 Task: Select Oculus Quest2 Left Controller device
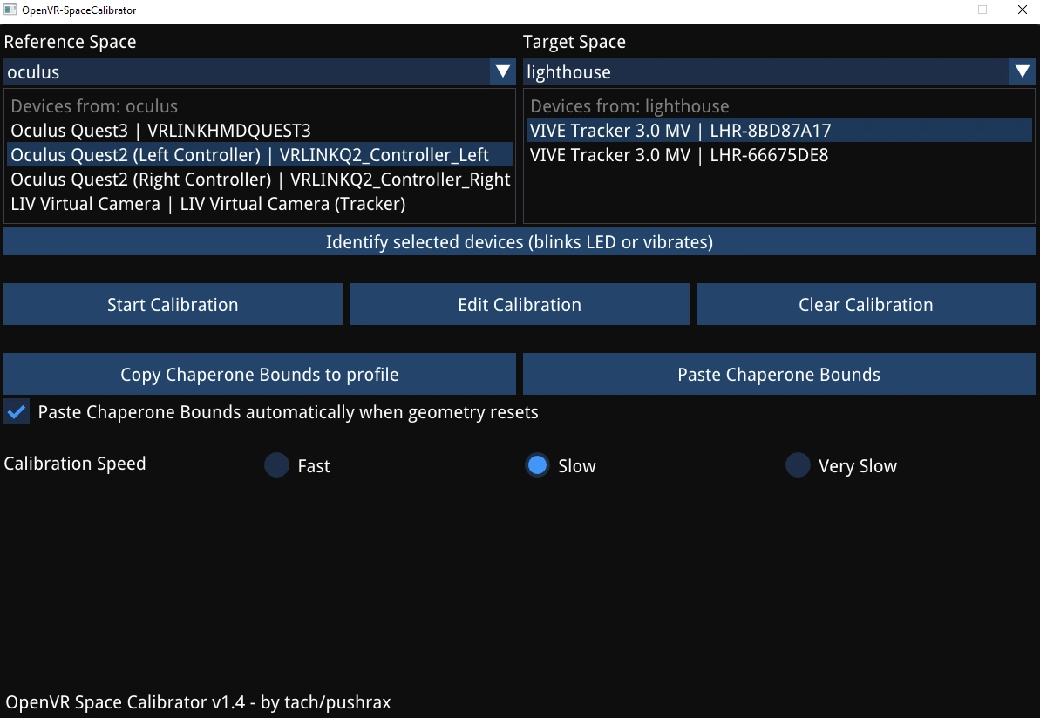click(259, 155)
